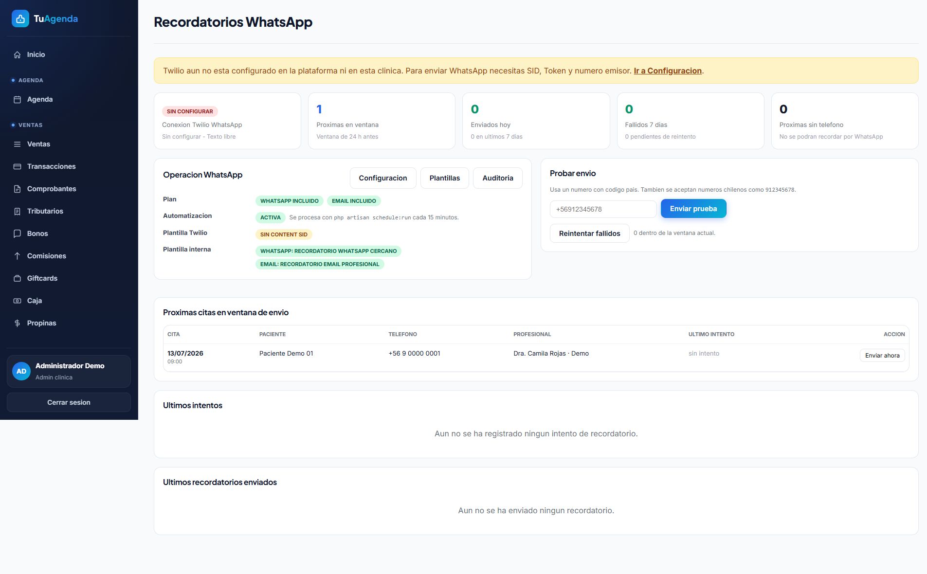The height and width of the screenshot is (574, 927).
Task: Go to Ventas section
Action: coord(69,144)
